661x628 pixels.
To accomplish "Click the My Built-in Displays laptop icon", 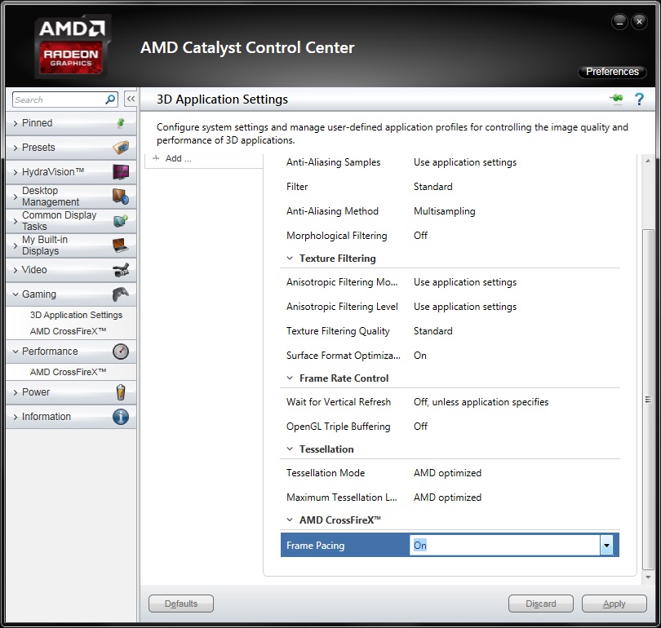I will [121, 245].
